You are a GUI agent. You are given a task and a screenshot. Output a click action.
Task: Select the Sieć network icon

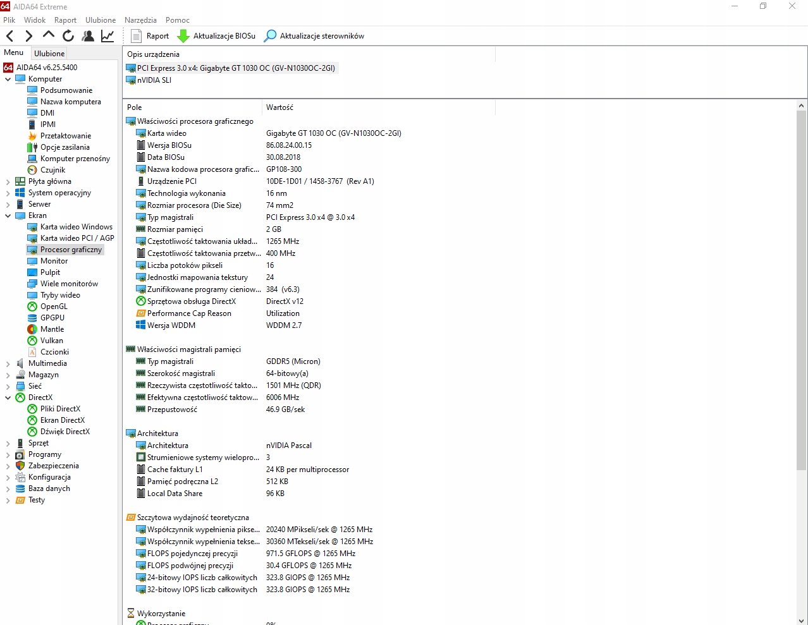[20, 386]
